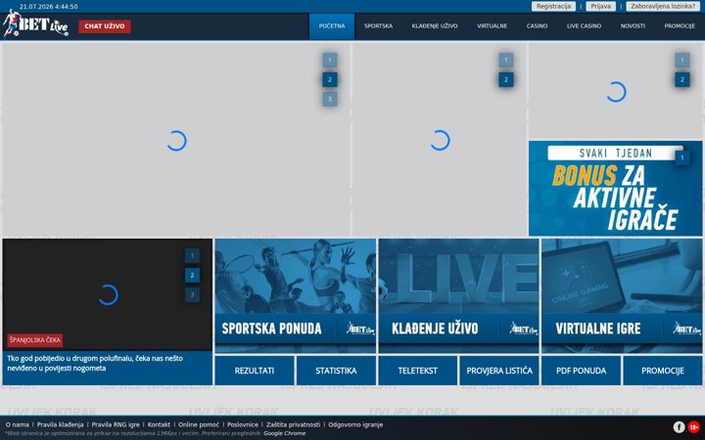Show slide 2 in middle banner
705x440 pixels.
[506, 79]
